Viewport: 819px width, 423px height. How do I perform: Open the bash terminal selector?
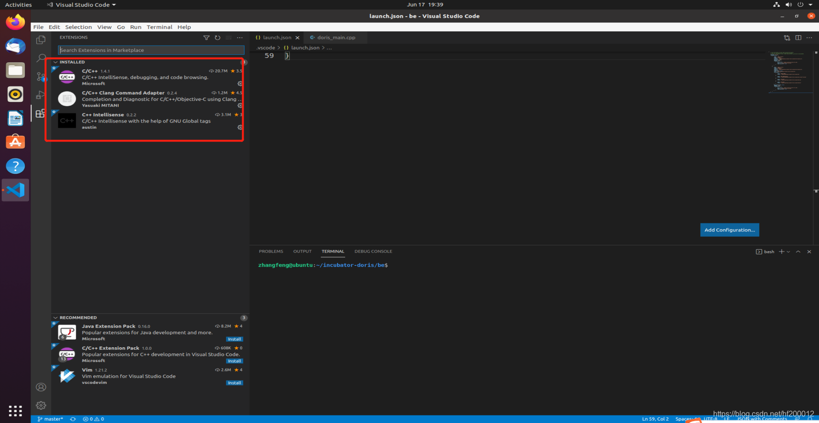(765, 252)
